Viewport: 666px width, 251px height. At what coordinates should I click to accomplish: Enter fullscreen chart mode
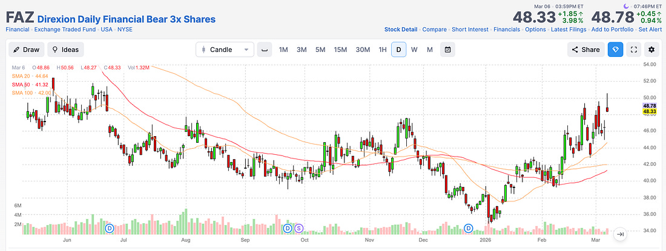[634, 50]
